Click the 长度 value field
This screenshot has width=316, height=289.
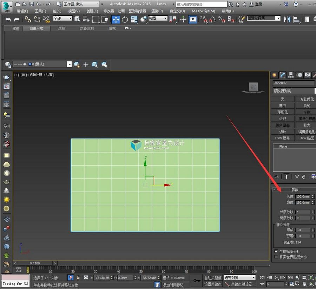coord(303,196)
